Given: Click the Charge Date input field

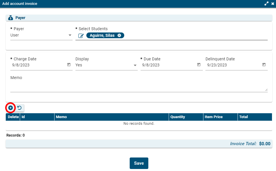Looking at the screenshot, I should point(37,65).
